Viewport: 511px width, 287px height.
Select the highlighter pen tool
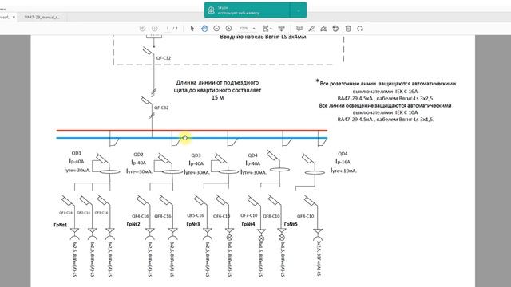point(311,29)
